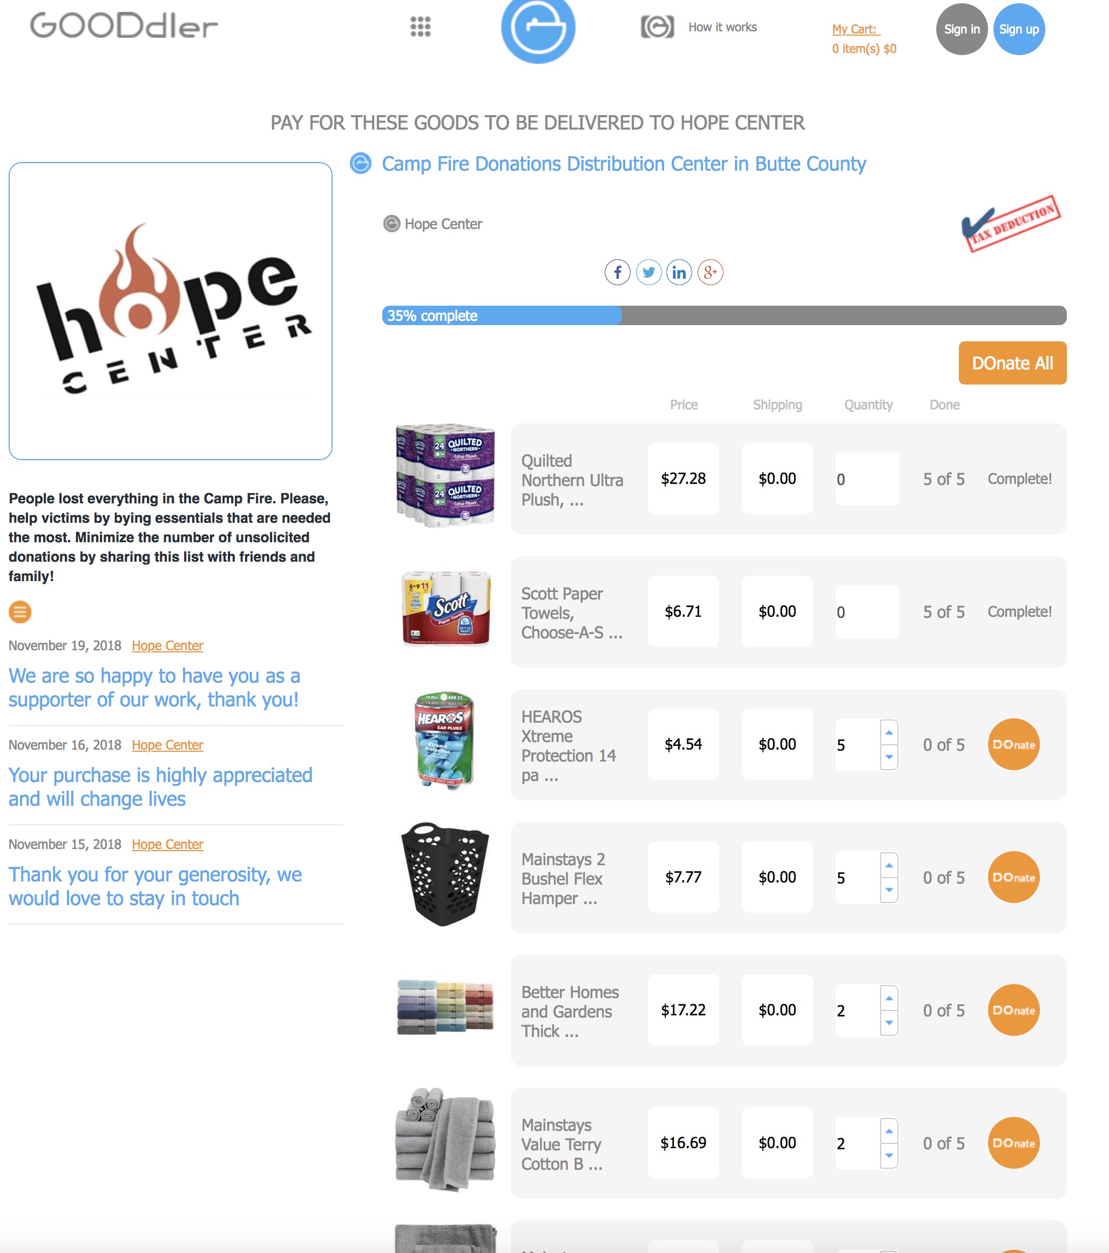Click the Sign up button

click(x=1018, y=29)
